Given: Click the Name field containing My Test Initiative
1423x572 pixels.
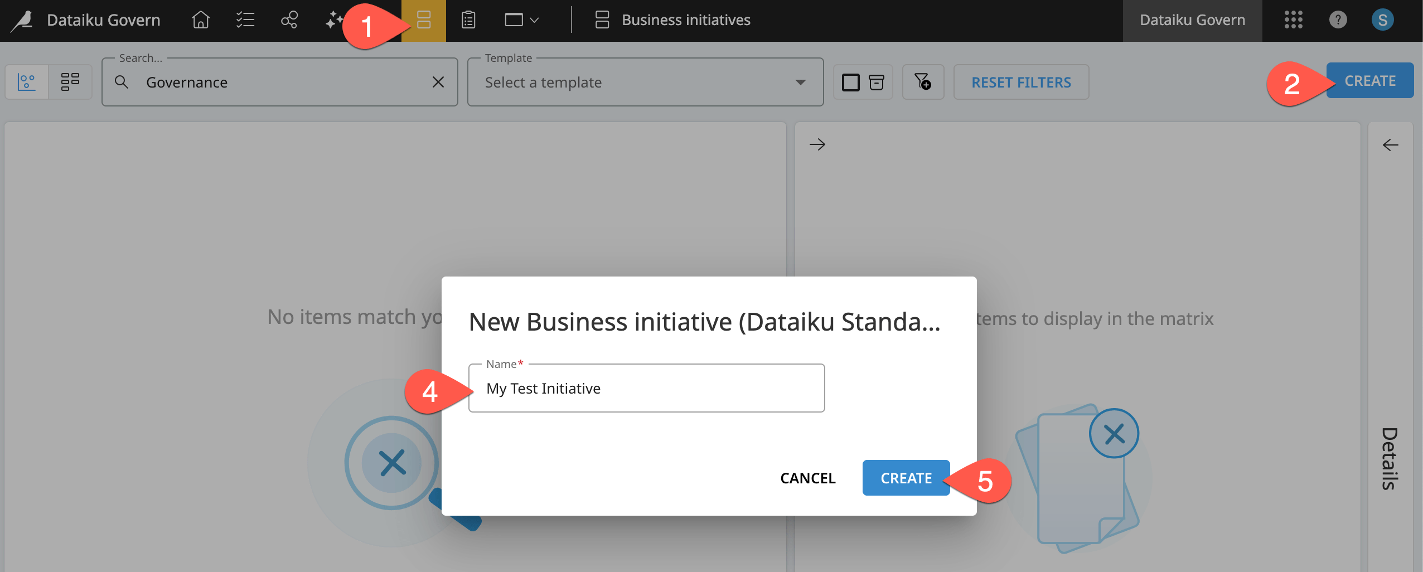Looking at the screenshot, I should tap(646, 388).
